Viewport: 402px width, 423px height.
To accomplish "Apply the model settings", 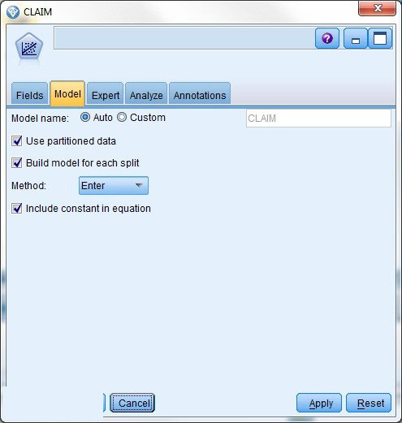I will click(x=319, y=403).
